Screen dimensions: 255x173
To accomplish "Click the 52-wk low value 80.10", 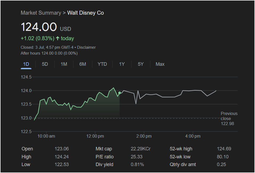I will click(223, 157).
